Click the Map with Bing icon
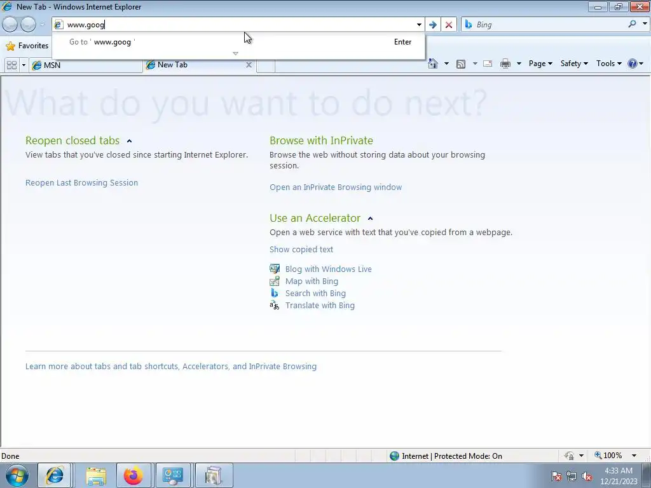The width and height of the screenshot is (651, 488). point(275,281)
